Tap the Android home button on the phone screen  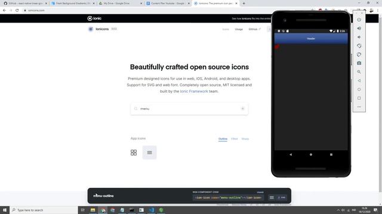(x=311, y=155)
